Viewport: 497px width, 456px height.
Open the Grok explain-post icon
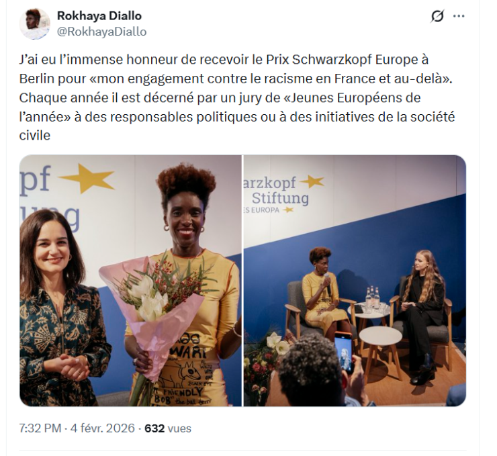click(437, 16)
